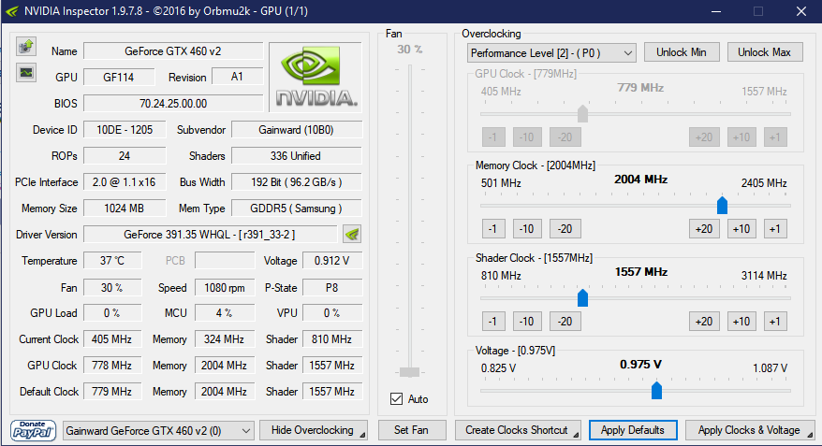Click the Voltage slider handle
Screen dimensions: 822x446
(x=656, y=391)
